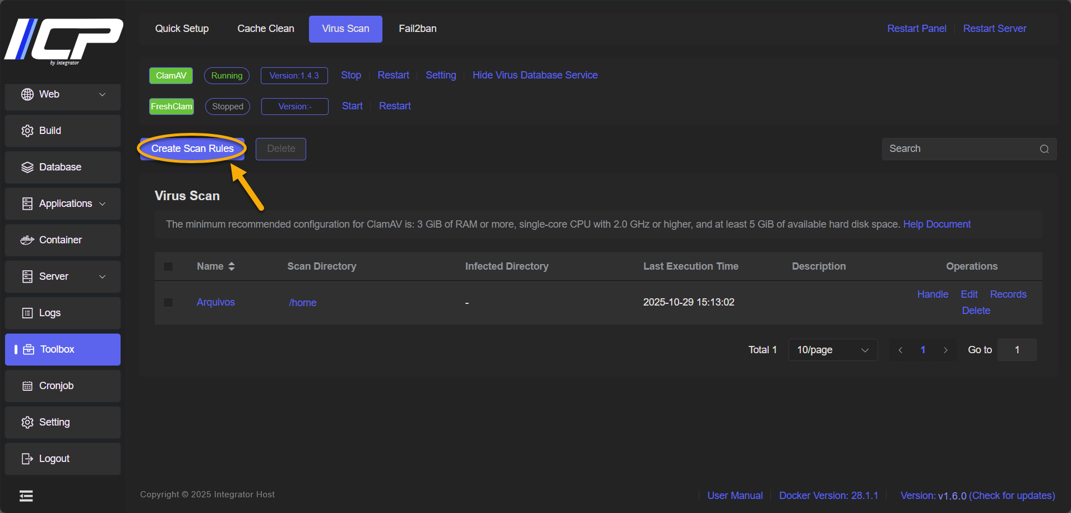Screen dimensions: 1071x513
Task: Click the Cronjob calendar icon
Action: tap(27, 386)
